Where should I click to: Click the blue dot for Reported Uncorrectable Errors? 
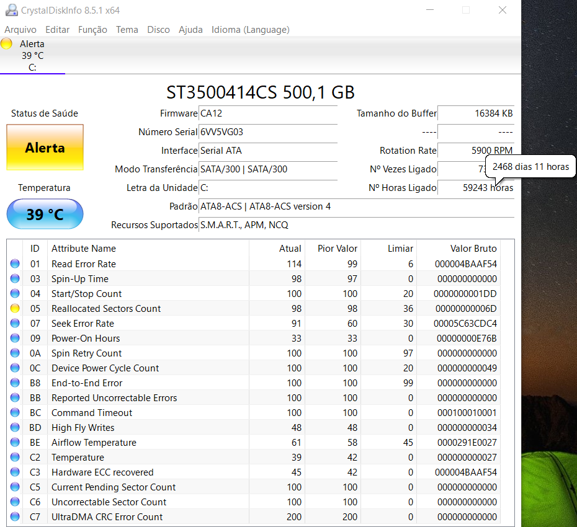click(x=15, y=398)
